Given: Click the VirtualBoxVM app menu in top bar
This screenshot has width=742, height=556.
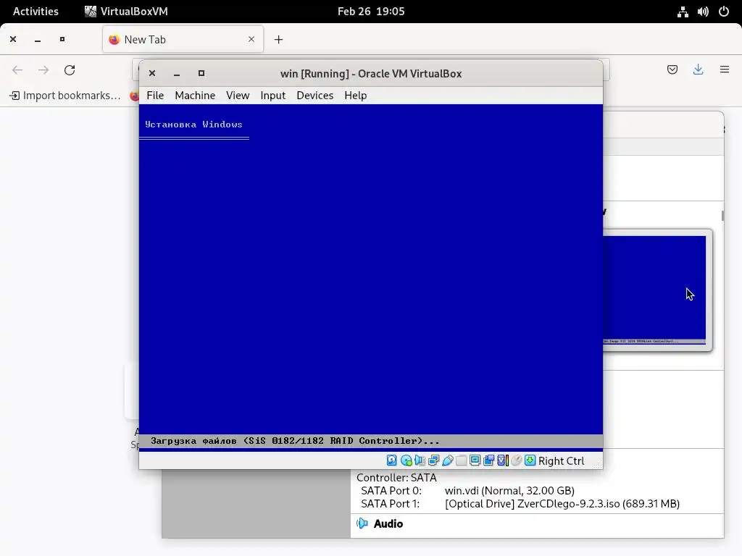Looking at the screenshot, I should [x=126, y=12].
